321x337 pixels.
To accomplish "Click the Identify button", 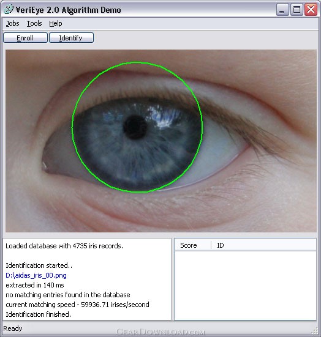I will [71, 38].
